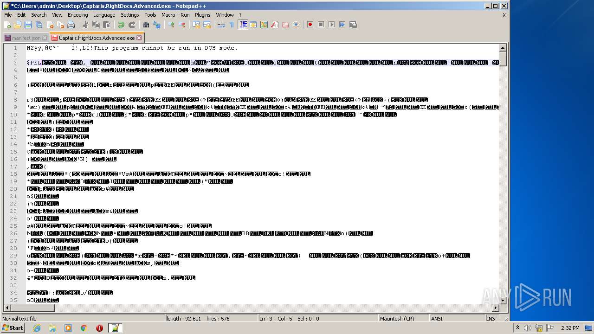This screenshot has height=334, width=594.
Task: Open Internet Explorer from the taskbar
Action: (x=37, y=328)
